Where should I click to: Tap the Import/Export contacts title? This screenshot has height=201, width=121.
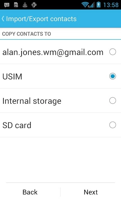pyautogui.click(x=41, y=19)
